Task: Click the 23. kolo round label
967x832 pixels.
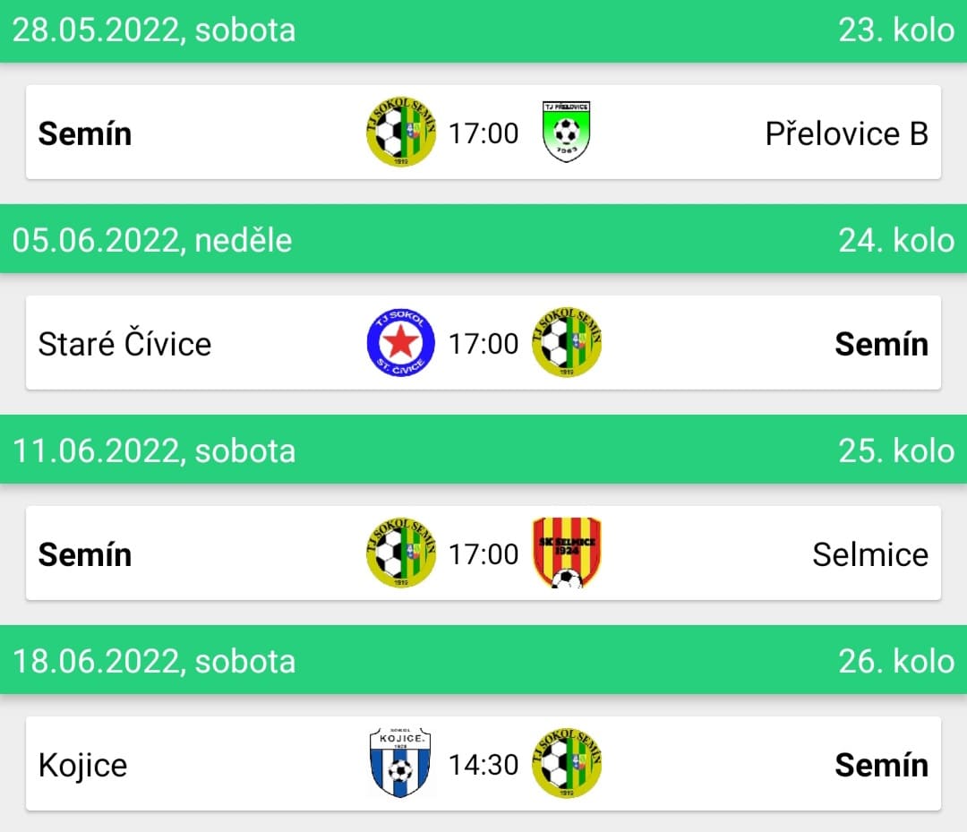Action: tap(896, 30)
